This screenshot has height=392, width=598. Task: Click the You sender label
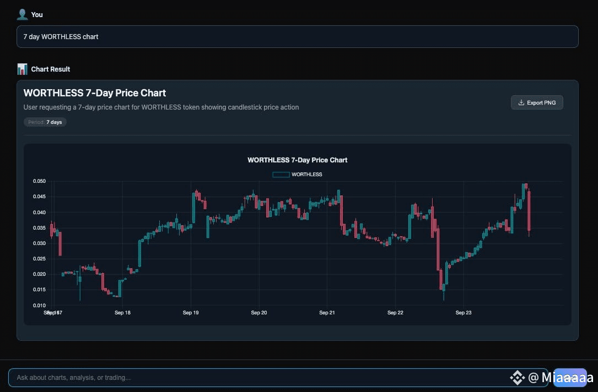pyautogui.click(x=36, y=14)
